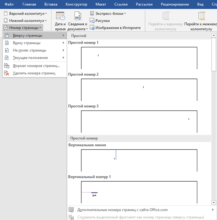Image resolution: width=217 pixels, height=220 pixels.
Task: Click the icon beside Внизу страницы
Action: (x=7, y=43)
